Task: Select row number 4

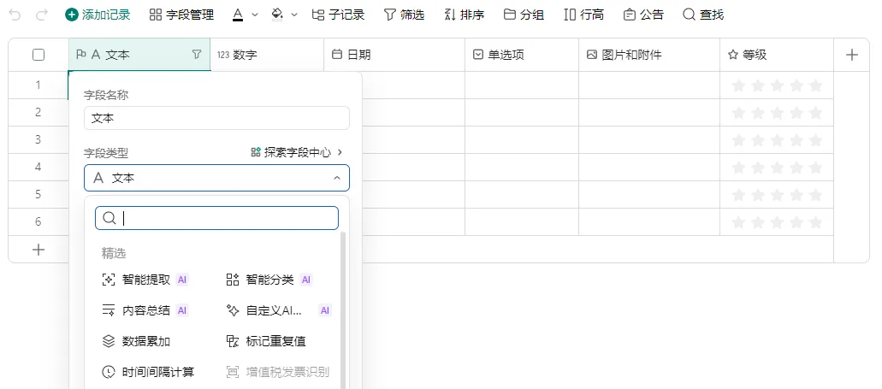Action: [38, 167]
